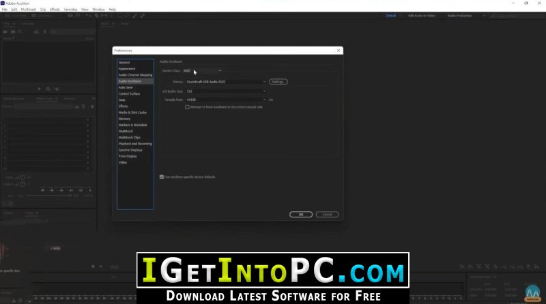This screenshot has height=304, width=546.
Task: Close the Preferences dialog with the X
Action: [x=339, y=50]
